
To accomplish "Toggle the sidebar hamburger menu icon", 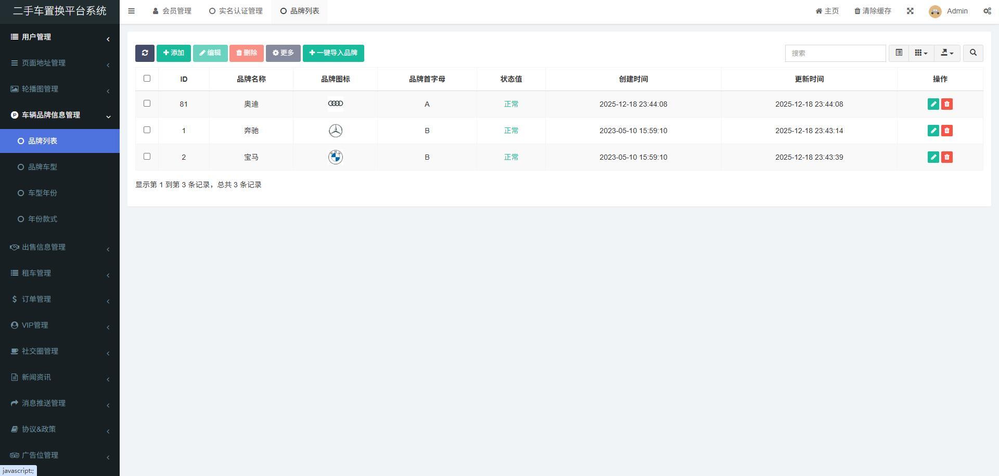I will click(x=132, y=11).
